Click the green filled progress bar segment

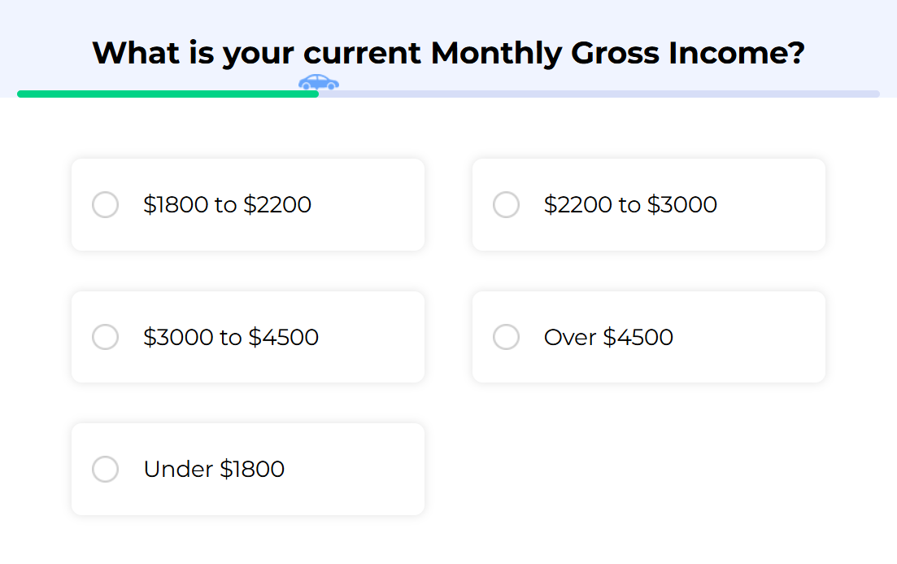coord(163,94)
